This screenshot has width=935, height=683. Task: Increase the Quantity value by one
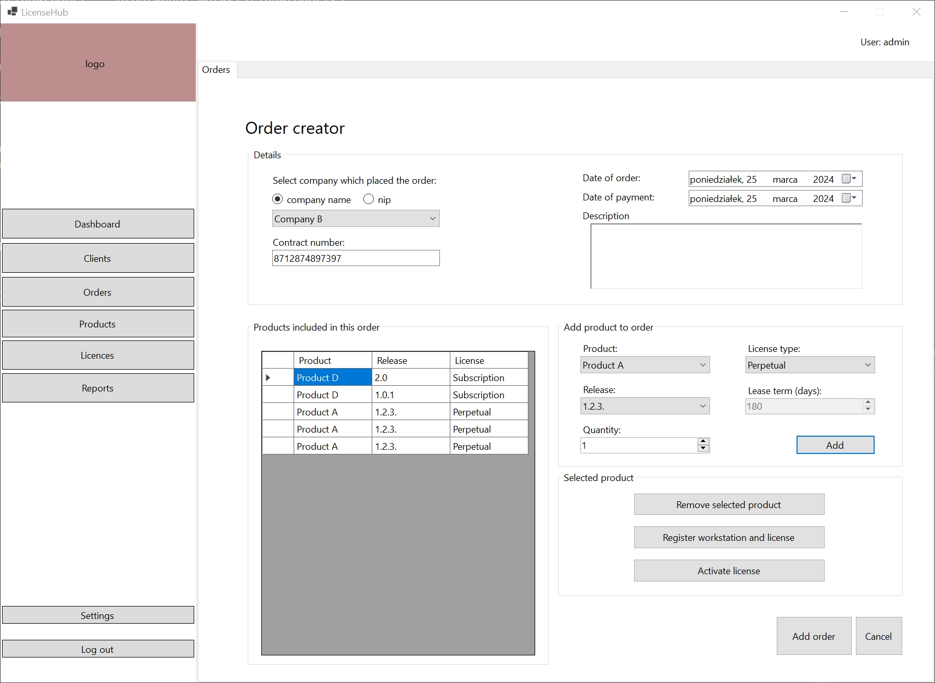[x=703, y=441]
